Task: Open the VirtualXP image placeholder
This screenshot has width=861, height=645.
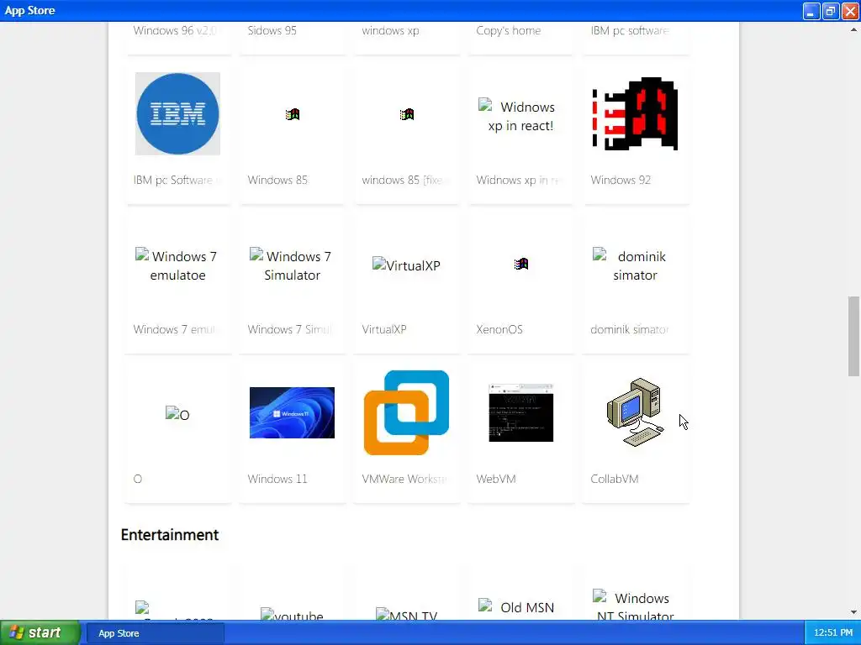Action: [406, 265]
